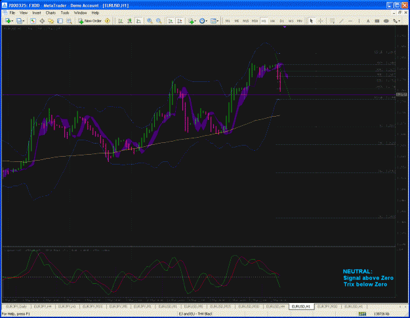Open the View menu
Screen dimensions: 410x318
23,12
